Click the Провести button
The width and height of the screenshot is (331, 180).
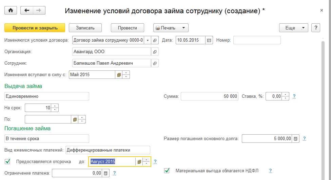pyautogui.click(x=127, y=28)
